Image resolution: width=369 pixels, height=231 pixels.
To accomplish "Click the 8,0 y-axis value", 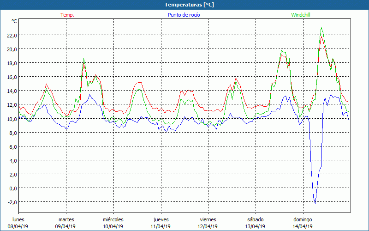I will pyautogui.click(x=13, y=133).
